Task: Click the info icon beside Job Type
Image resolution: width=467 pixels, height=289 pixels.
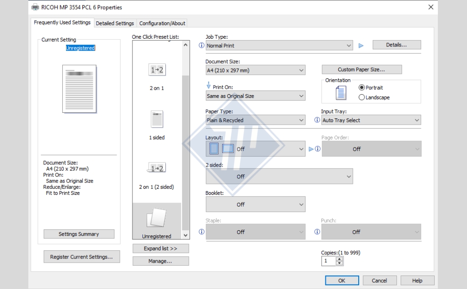Action: [x=202, y=46]
